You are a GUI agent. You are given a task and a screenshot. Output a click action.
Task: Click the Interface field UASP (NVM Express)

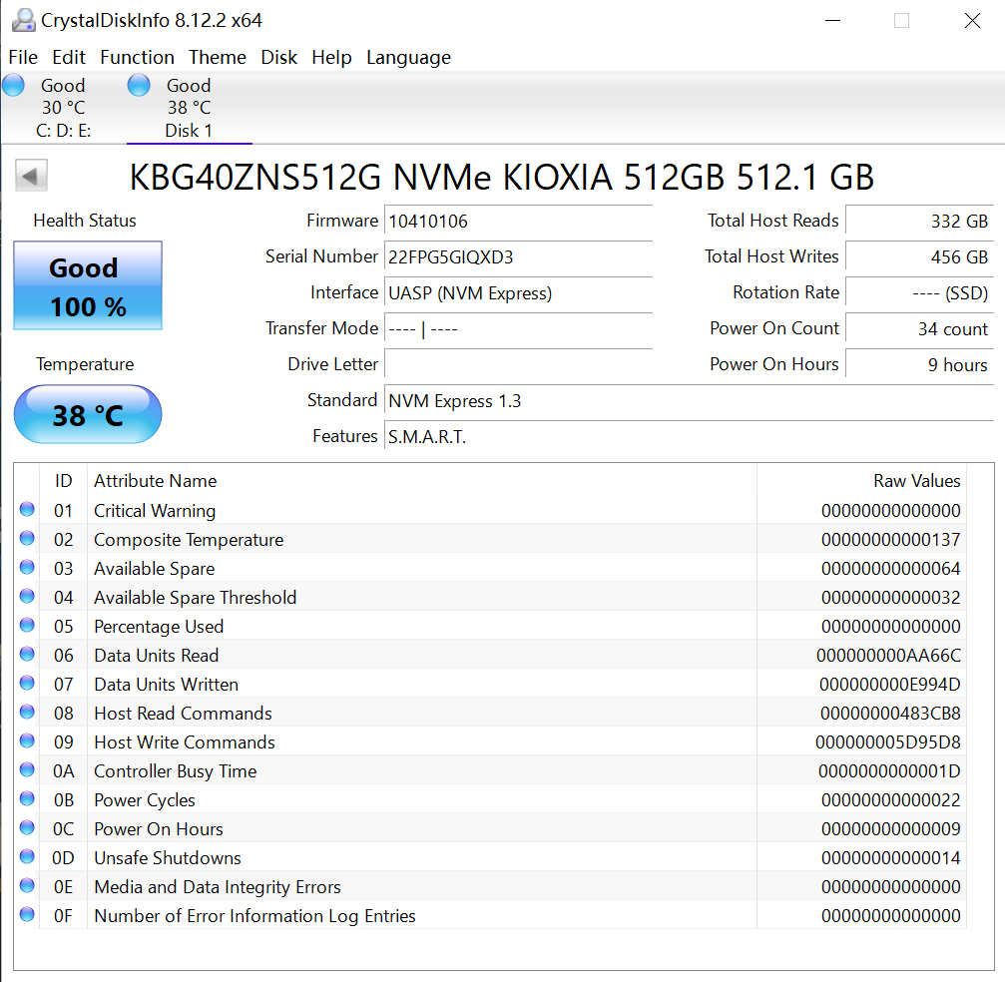(518, 293)
